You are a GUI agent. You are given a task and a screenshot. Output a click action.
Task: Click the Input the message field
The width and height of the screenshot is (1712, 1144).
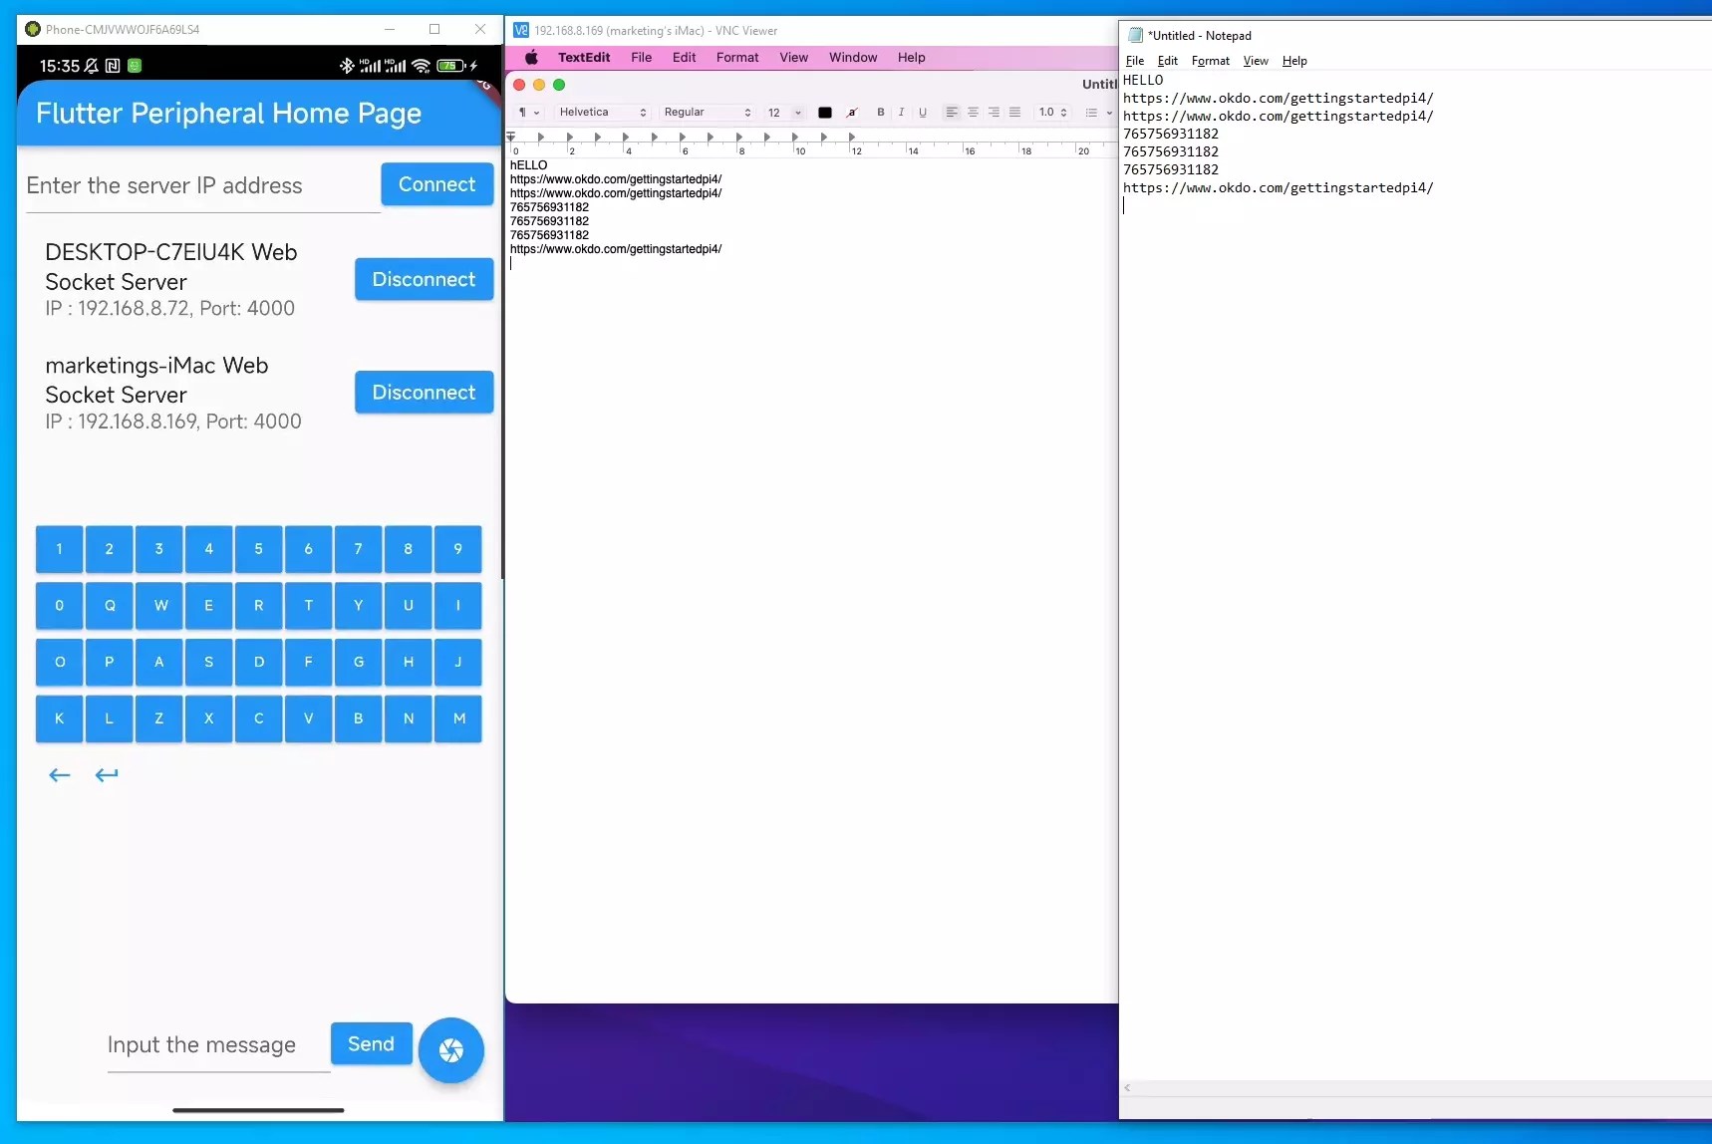pyautogui.click(x=203, y=1045)
